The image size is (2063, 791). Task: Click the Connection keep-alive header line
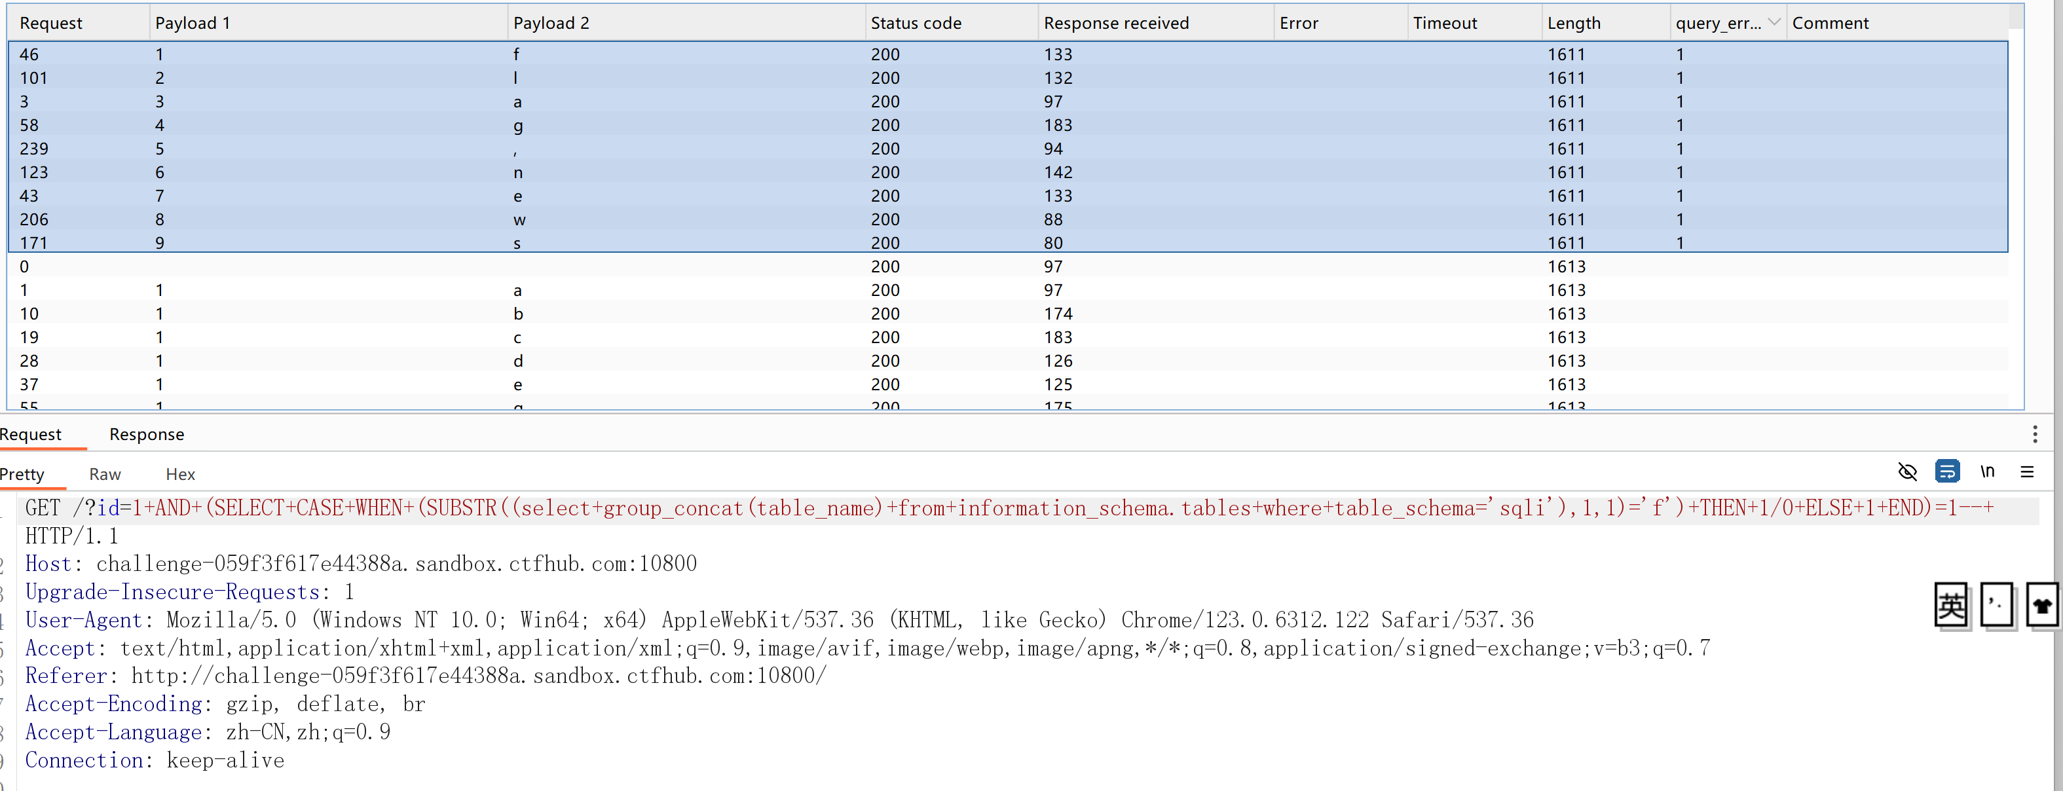pos(155,760)
